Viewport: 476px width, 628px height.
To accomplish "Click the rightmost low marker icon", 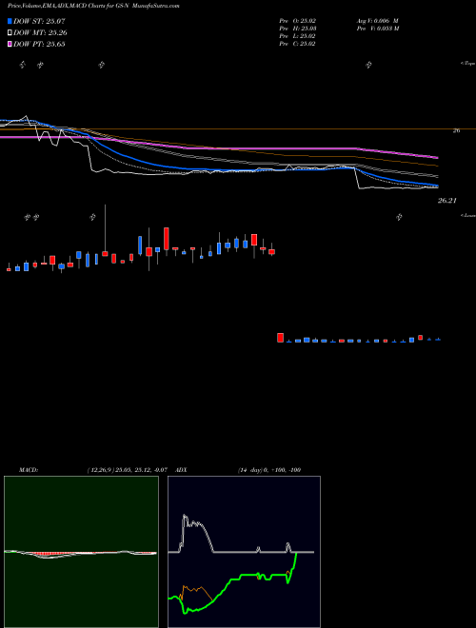I will pyautogui.click(x=399, y=217).
